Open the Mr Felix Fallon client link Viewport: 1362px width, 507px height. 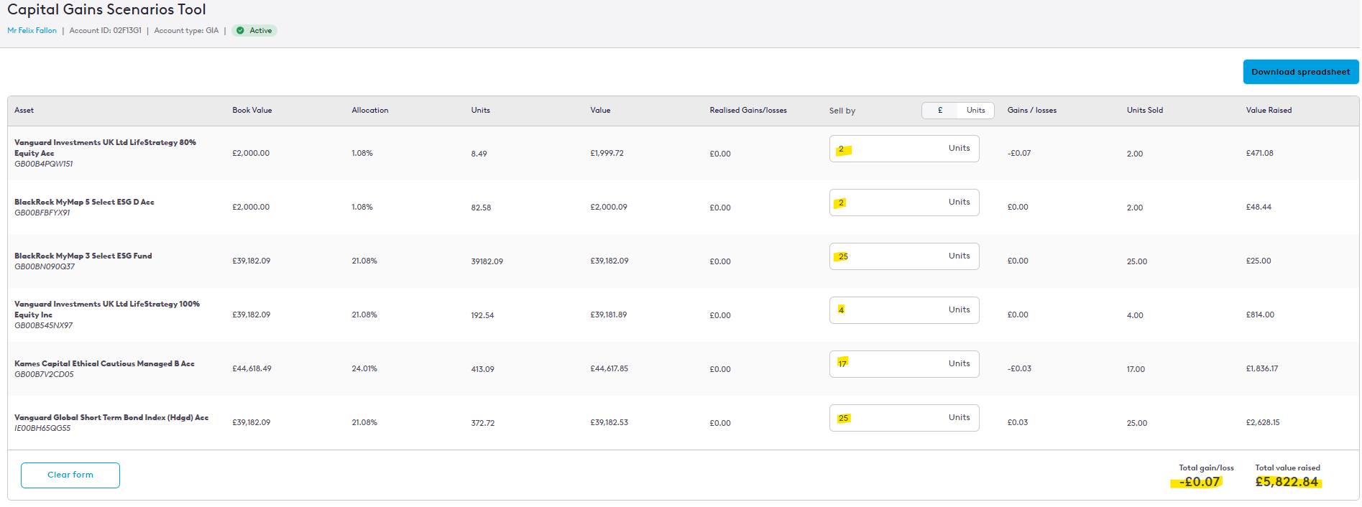pos(32,31)
